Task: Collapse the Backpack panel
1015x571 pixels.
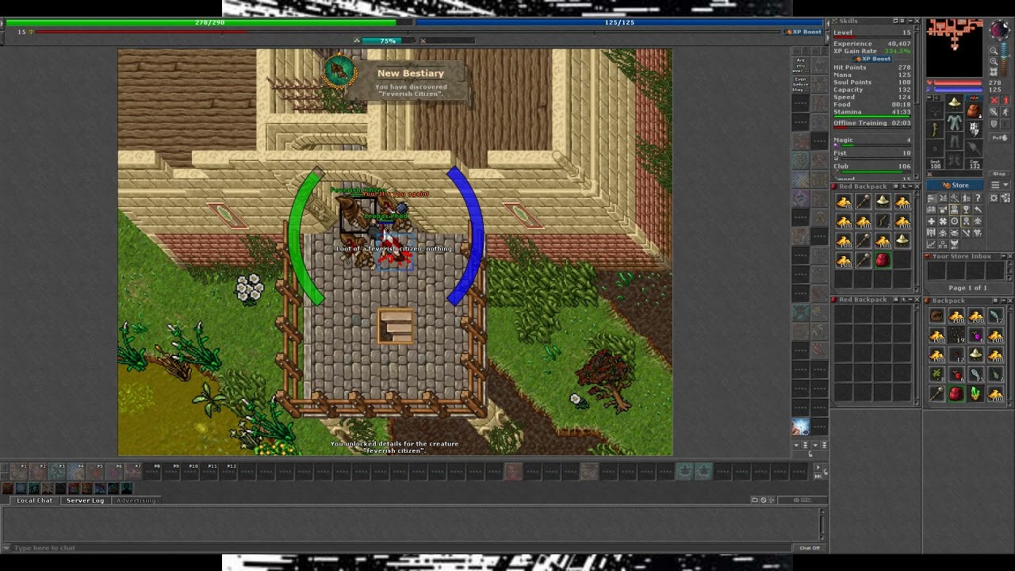Action: click(x=1002, y=301)
